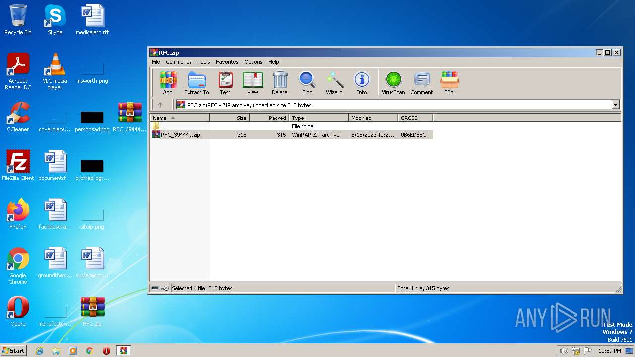
Task: Click the Test archive icon
Action: tap(225, 83)
